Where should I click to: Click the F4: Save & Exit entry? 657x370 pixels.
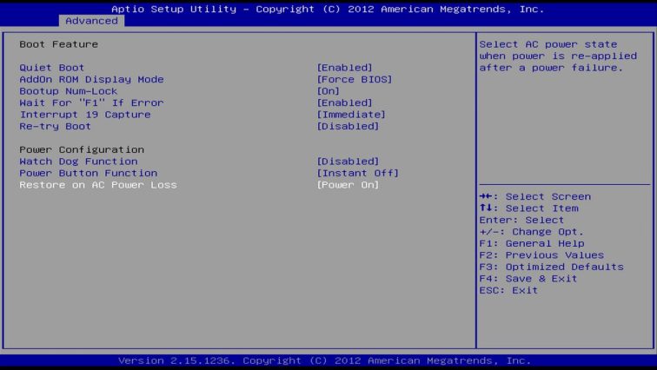[528, 279]
